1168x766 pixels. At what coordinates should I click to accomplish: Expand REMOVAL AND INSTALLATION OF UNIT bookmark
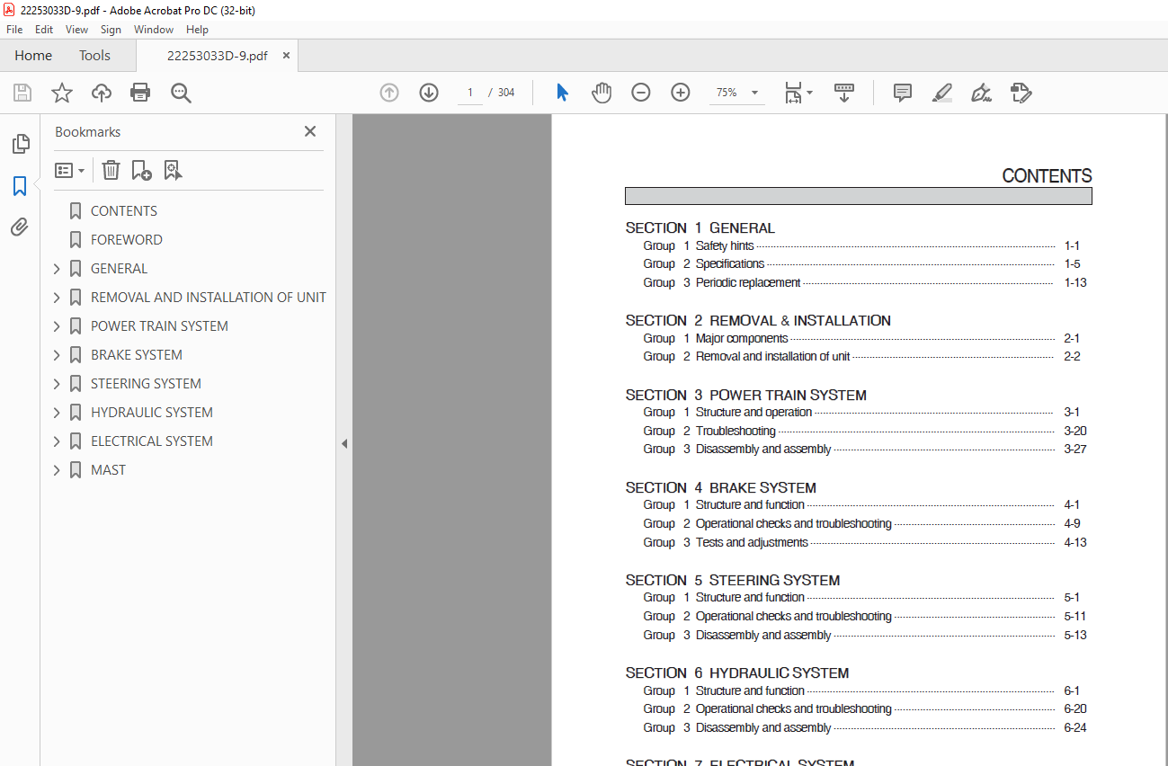57,298
